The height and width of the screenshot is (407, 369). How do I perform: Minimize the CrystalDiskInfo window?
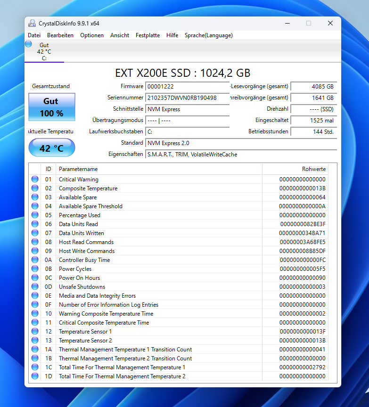point(287,24)
